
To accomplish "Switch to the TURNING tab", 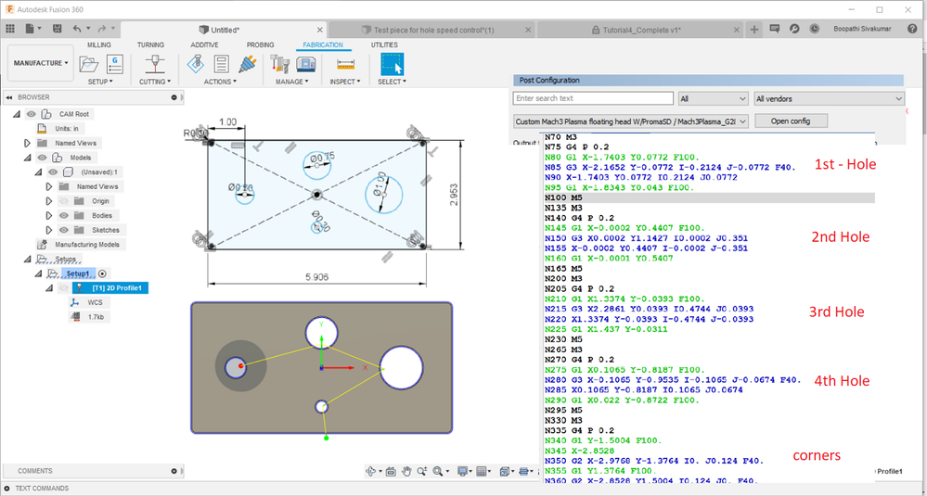I will coord(150,45).
